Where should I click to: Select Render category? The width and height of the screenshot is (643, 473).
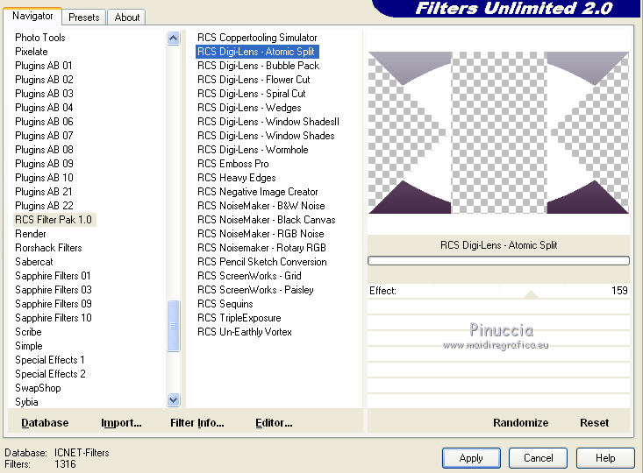[x=31, y=234]
